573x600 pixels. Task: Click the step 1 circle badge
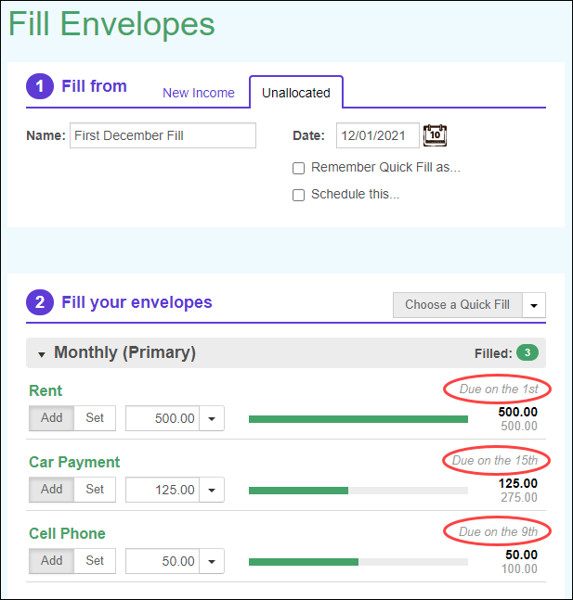(40, 87)
